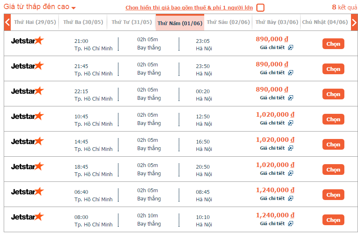Switch to Thứ Tư (31/05) date tab

click(131, 22)
